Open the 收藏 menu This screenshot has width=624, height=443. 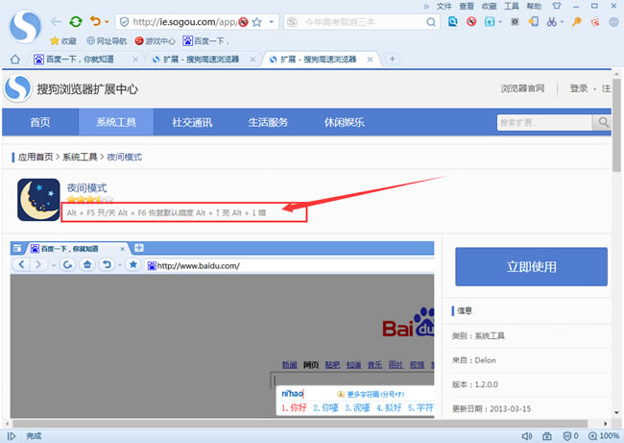489,6
